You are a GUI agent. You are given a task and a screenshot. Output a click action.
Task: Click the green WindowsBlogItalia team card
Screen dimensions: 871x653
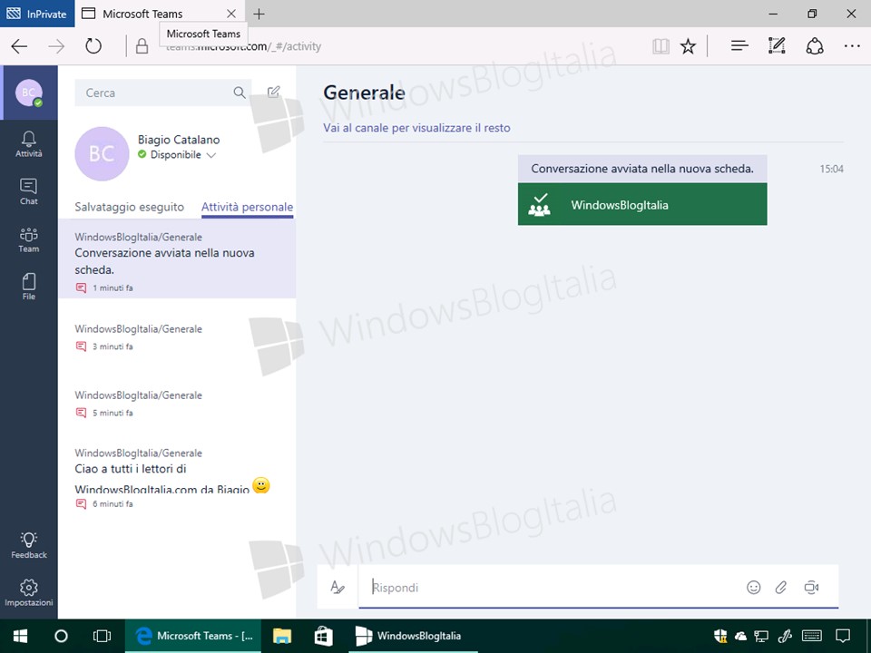(x=642, y=205)
